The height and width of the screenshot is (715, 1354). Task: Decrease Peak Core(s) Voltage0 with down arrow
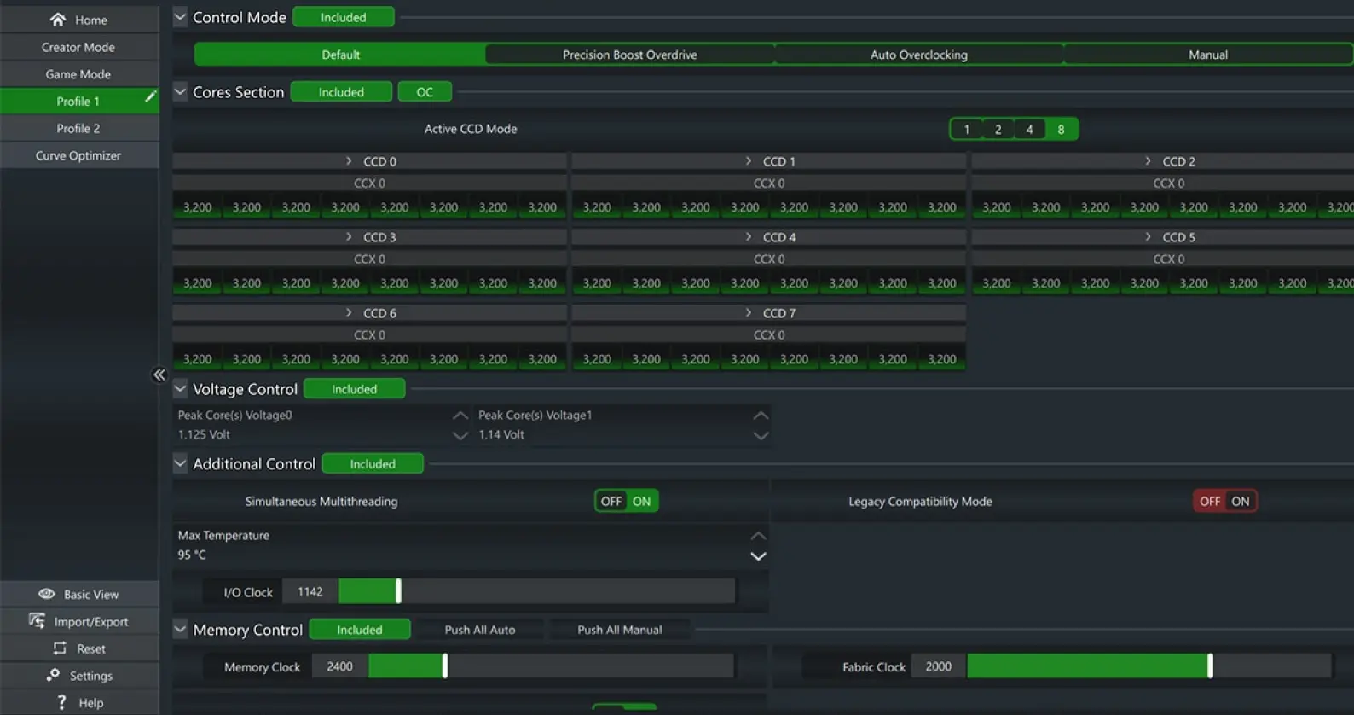(460, 435)
